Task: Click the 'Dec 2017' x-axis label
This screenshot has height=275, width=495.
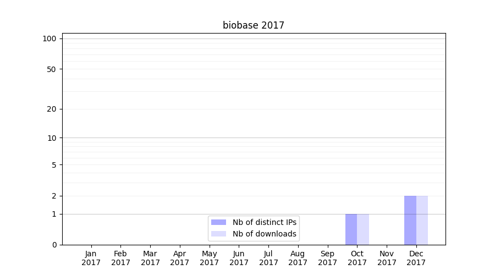Action: [416, 258]
